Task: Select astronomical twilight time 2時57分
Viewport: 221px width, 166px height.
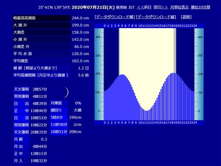Action: [x=40, y=89]
